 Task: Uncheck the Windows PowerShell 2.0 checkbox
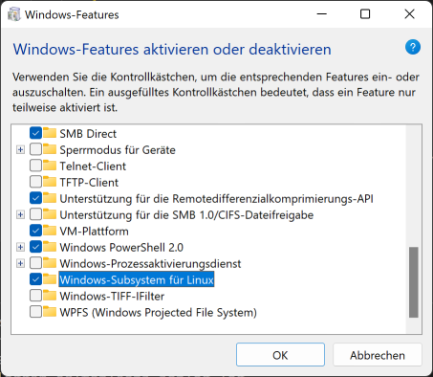point(35,247)
